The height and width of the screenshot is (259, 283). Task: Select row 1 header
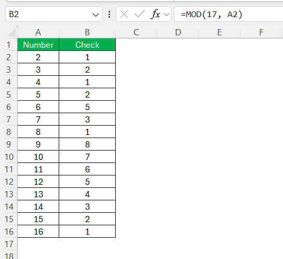click(9, 45)
